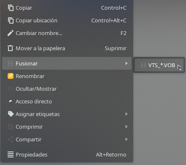186x165 pixels.
Task: Select the VTS_*.VOB submenu entry
Action: [159, 65]
